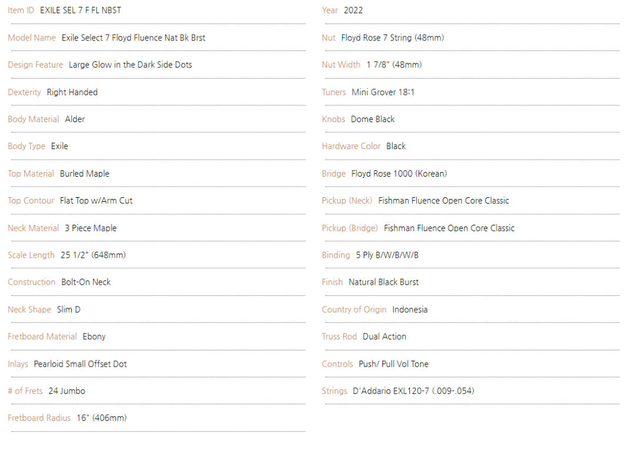
Task: Select the Pickup (Neck) label
Action: (x=347, y=201)
